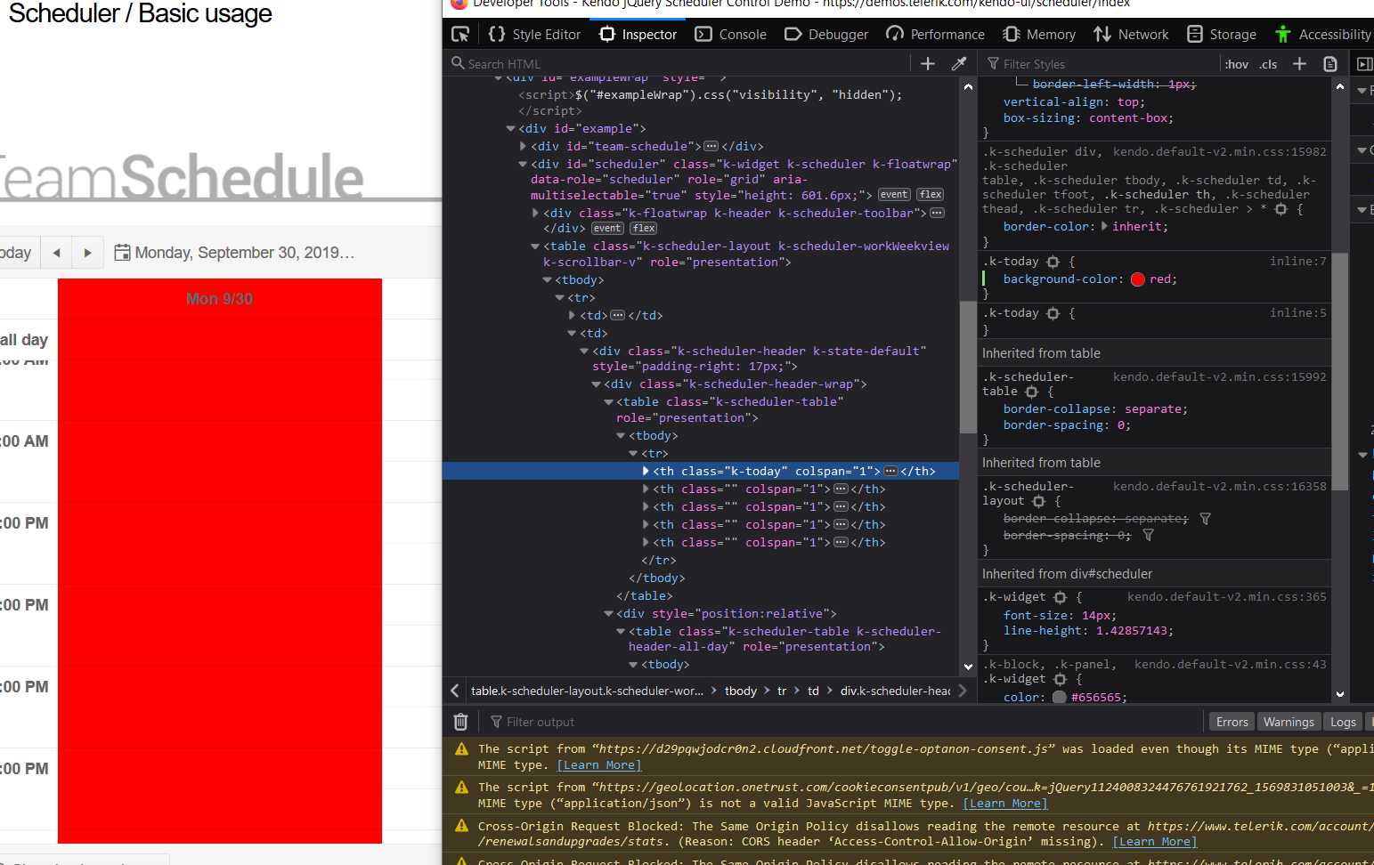Open the red background-color swatch
The width and height of the screenshot is (1374, 865).
tap(1137, 279)
